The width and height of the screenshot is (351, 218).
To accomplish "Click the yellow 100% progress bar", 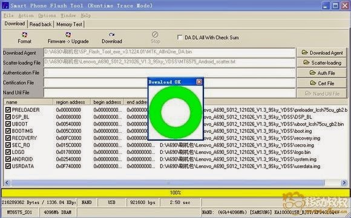I will point(175,193).
